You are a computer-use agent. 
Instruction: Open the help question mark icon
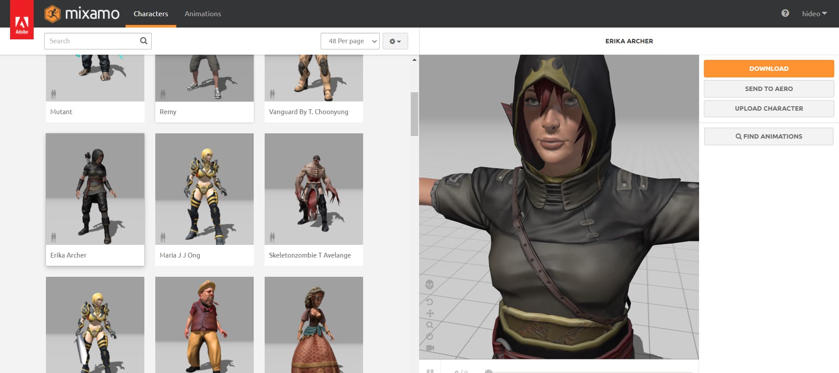[785, 13]
